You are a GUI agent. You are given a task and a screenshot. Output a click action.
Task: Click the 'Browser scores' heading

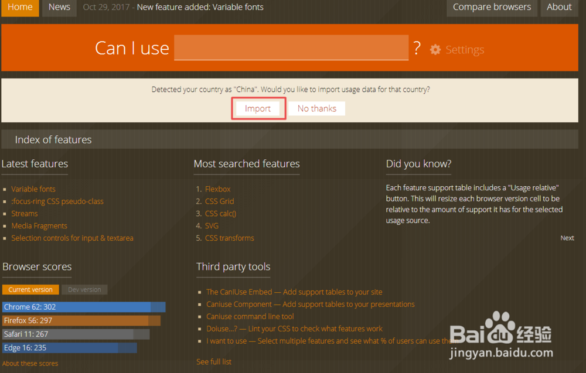(x=37, y=266)
